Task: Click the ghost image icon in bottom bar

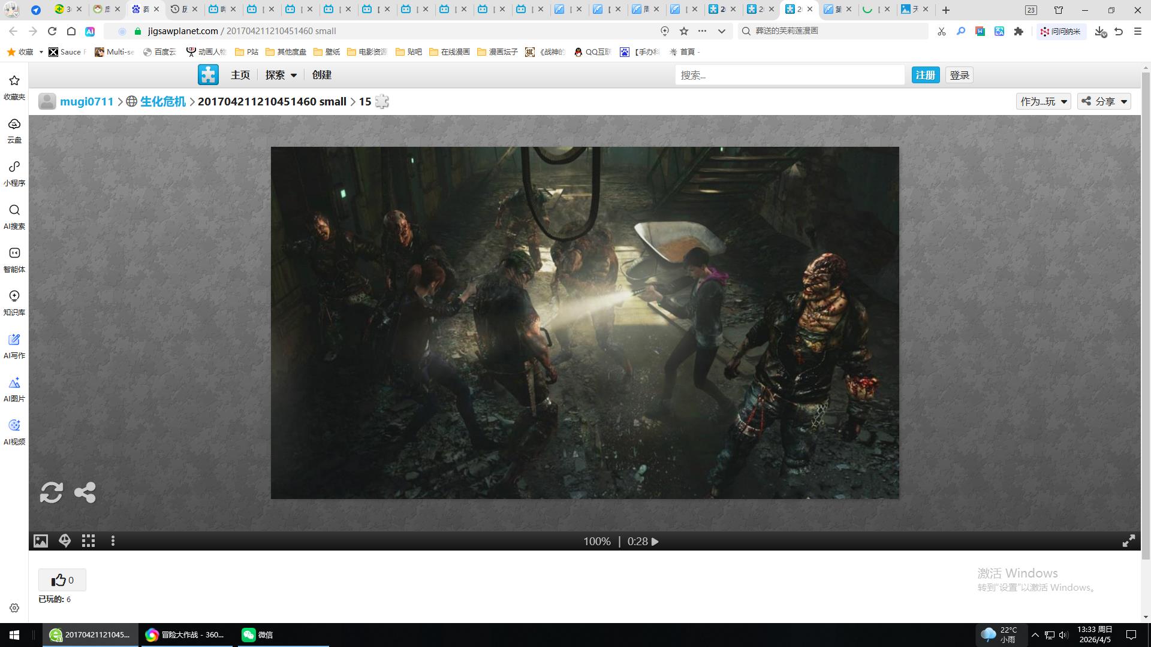Action: coord(65,542)
